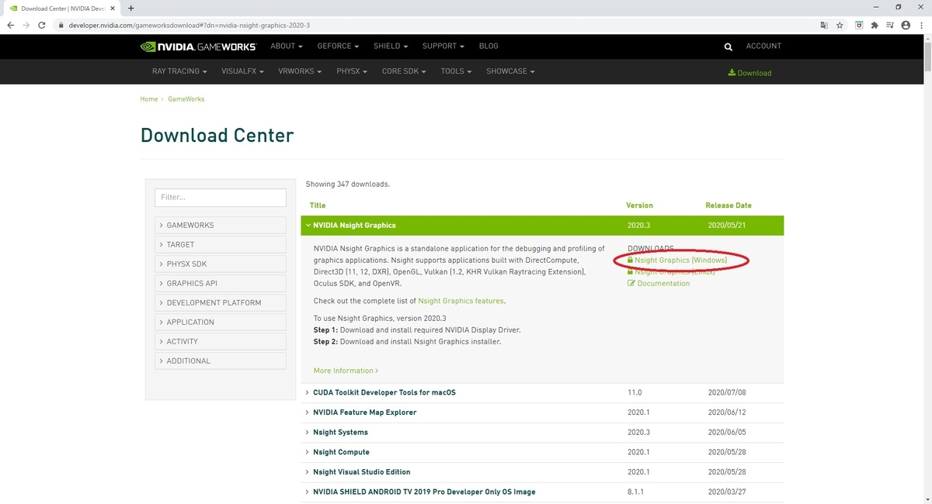Open the SHOWCASE menu
The height and width of the screenshot is (504, 932).
(x=510, y=71)
